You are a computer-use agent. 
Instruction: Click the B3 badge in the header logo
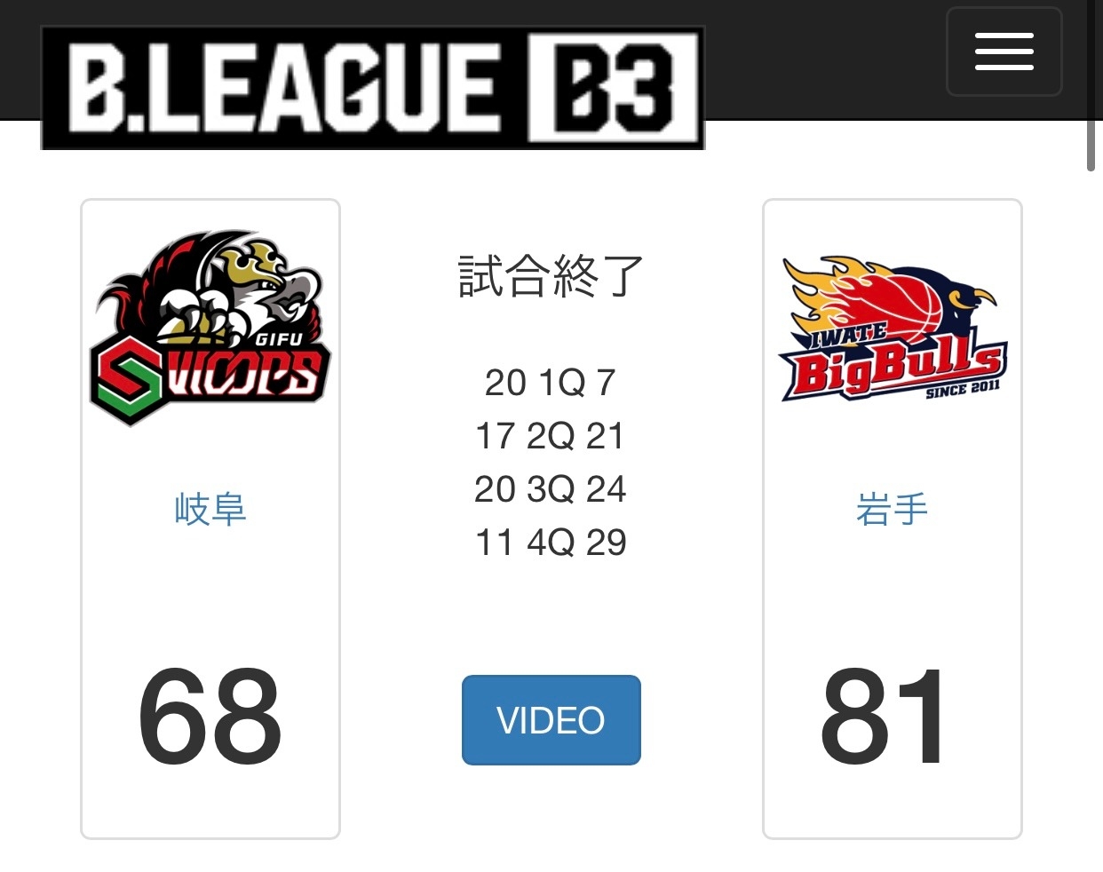click(x=613, y=87)
